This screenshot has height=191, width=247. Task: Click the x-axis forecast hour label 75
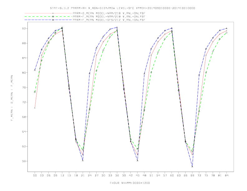coord(206,175)
